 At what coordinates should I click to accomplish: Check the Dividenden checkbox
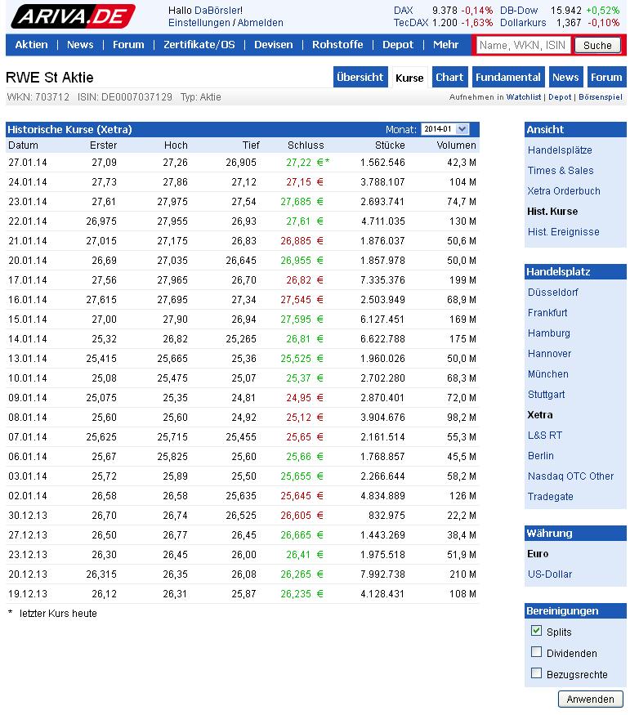coord(536,652)
